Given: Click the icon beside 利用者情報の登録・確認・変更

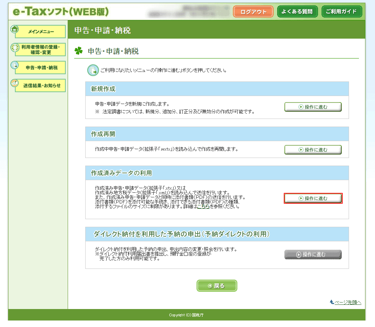Looking at the screenshot, I should coord(15,47).
